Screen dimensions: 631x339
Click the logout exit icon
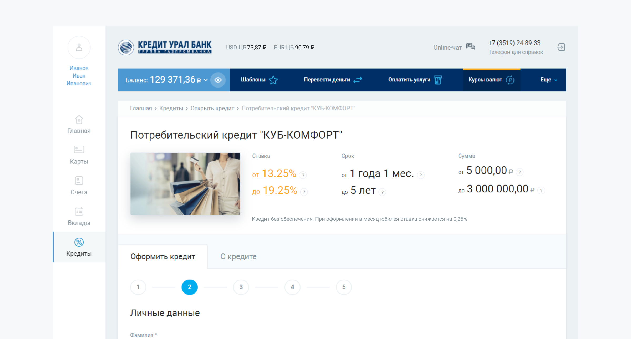click(x=561, y=47)
